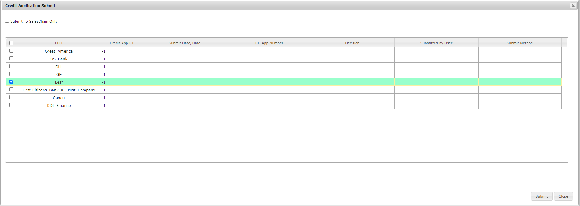Click the Submitted by User column header

point(436,43)
